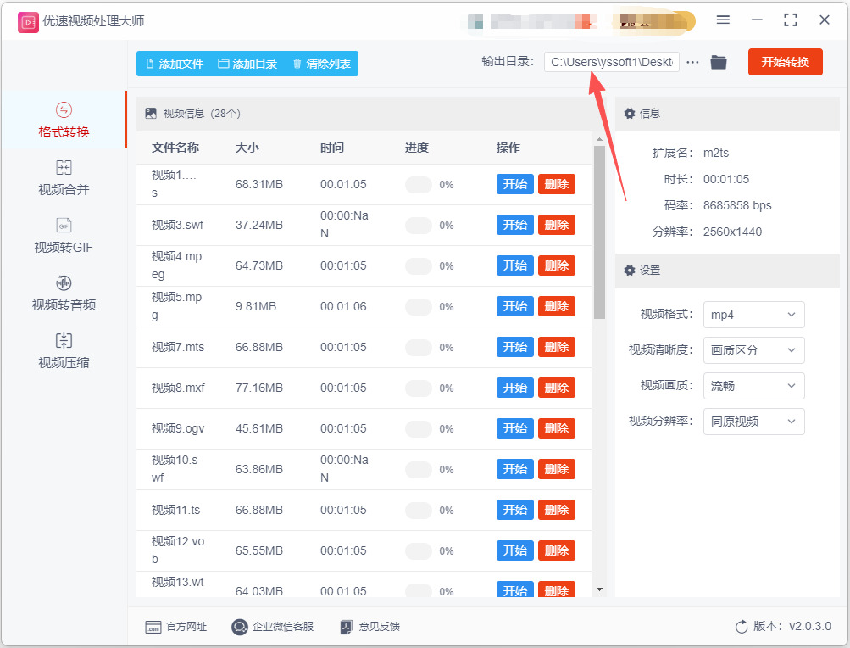
Task: Click the three-dot browse output button
Action: (692, 62)
